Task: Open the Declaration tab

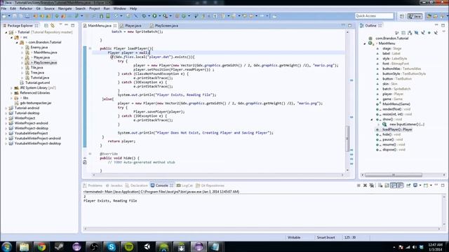Action: [137, 185]
